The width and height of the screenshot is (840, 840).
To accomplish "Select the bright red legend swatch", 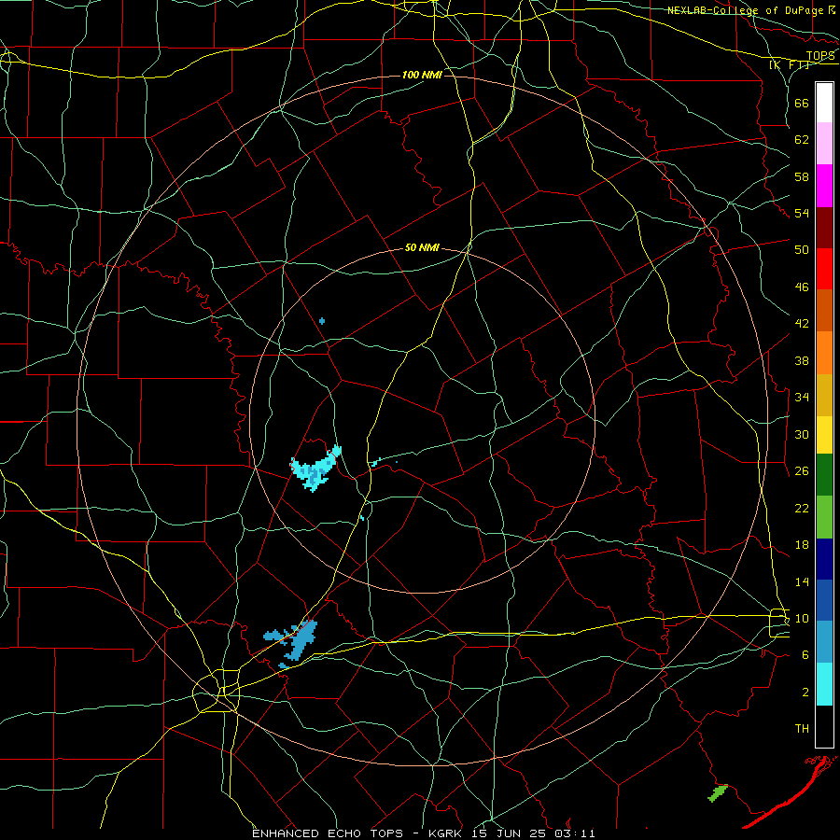I will click(824, 269).
